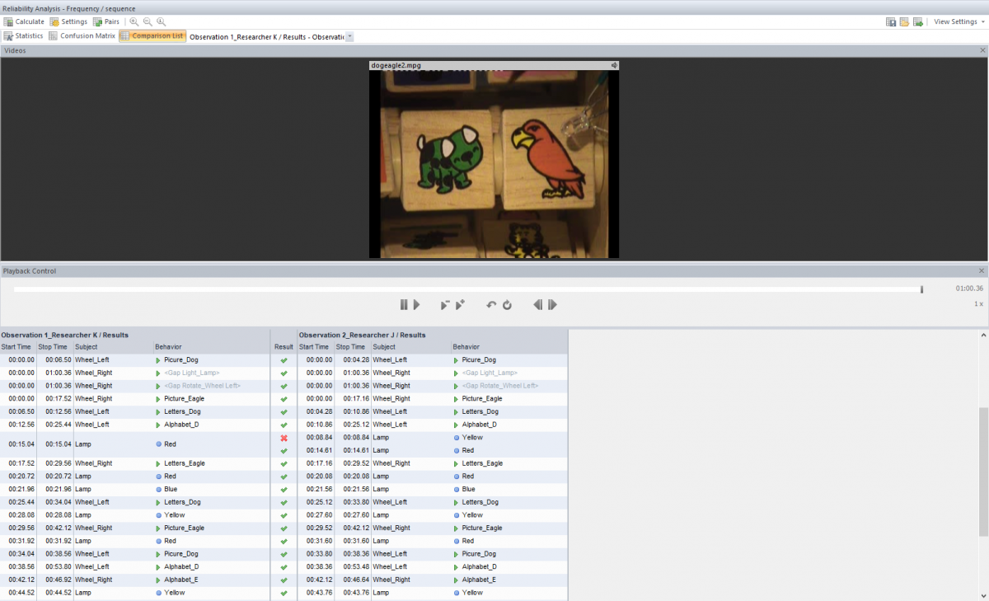Close the Playback Control panel
The height and width of the screenshot is (601, 989).
pos(982,271)
